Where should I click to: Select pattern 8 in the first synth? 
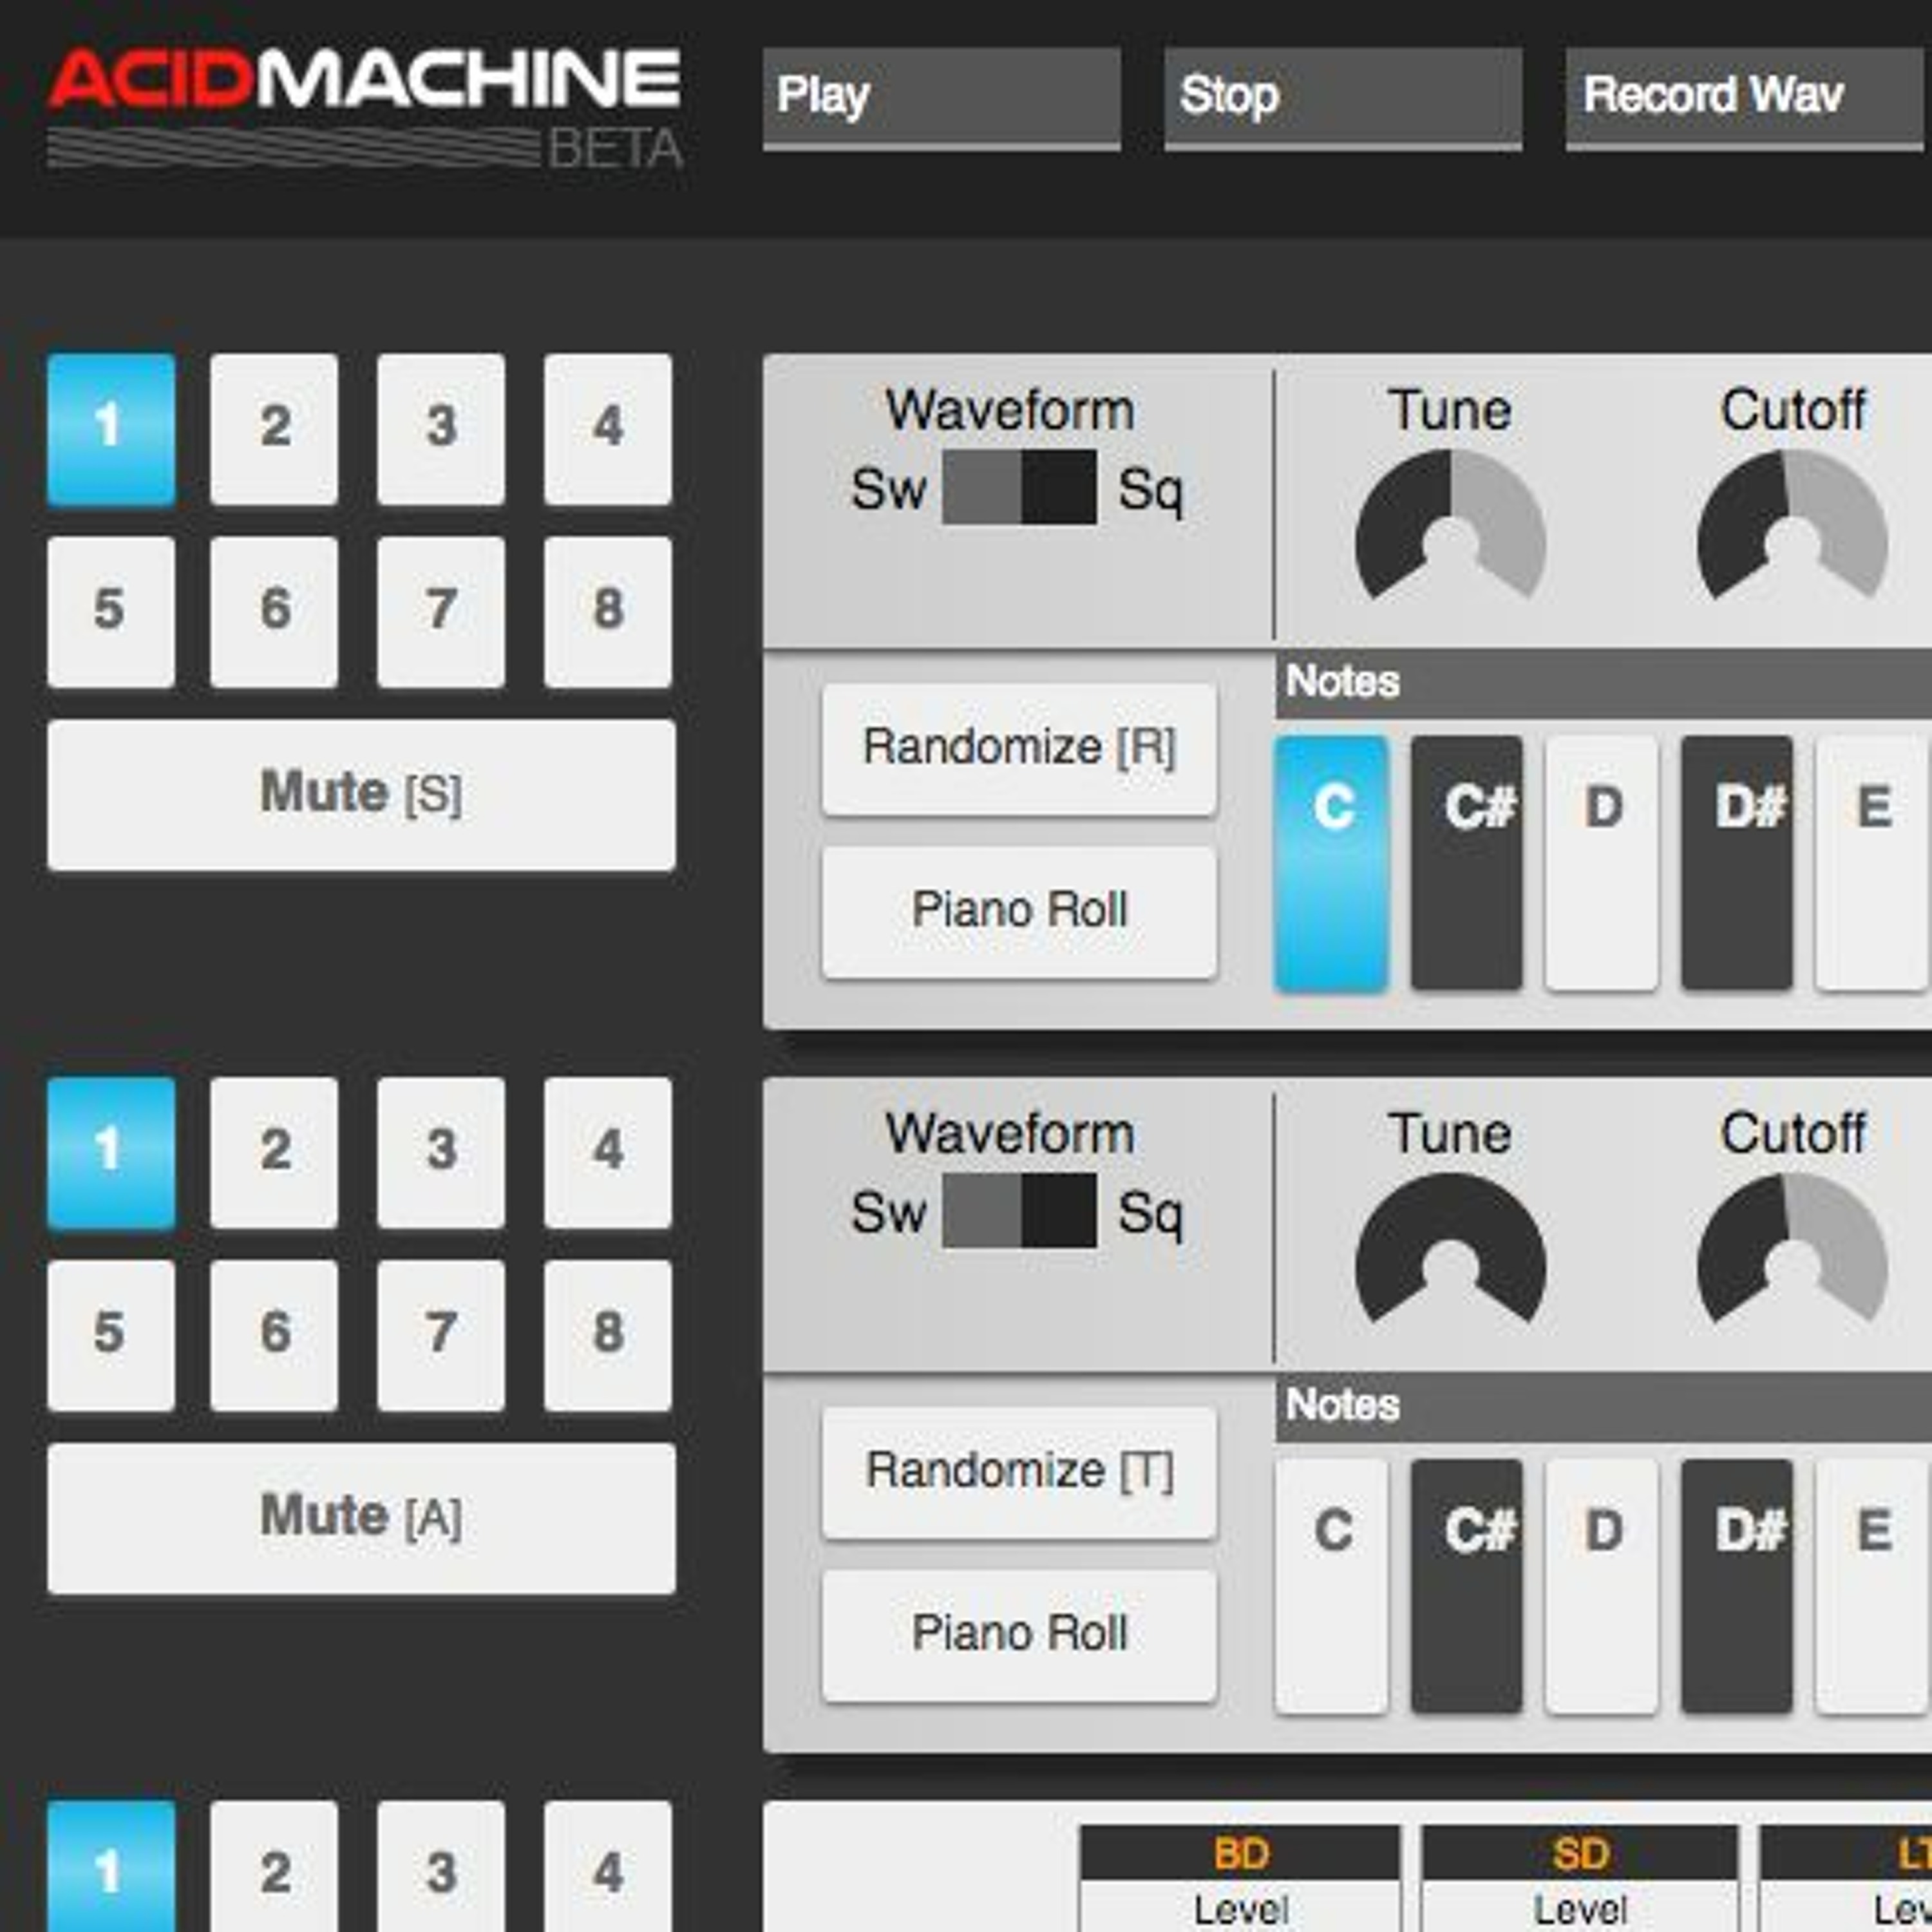(x=608, y=612)
